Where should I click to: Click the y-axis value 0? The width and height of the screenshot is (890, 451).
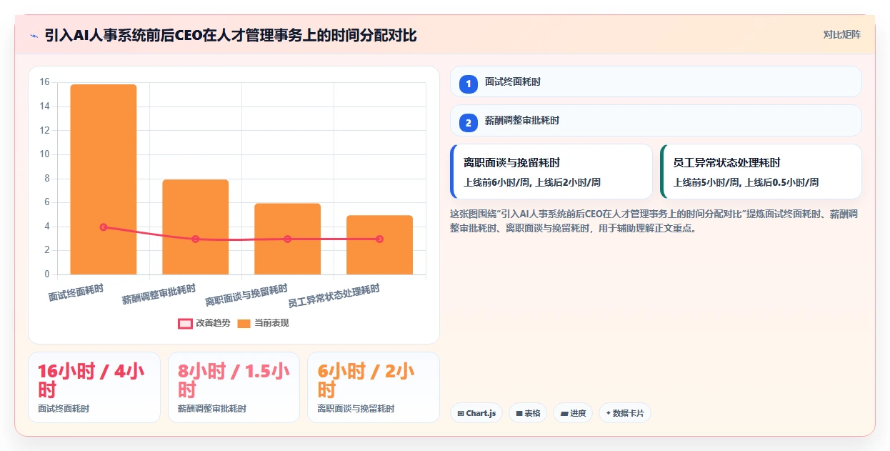pos(46,274)
